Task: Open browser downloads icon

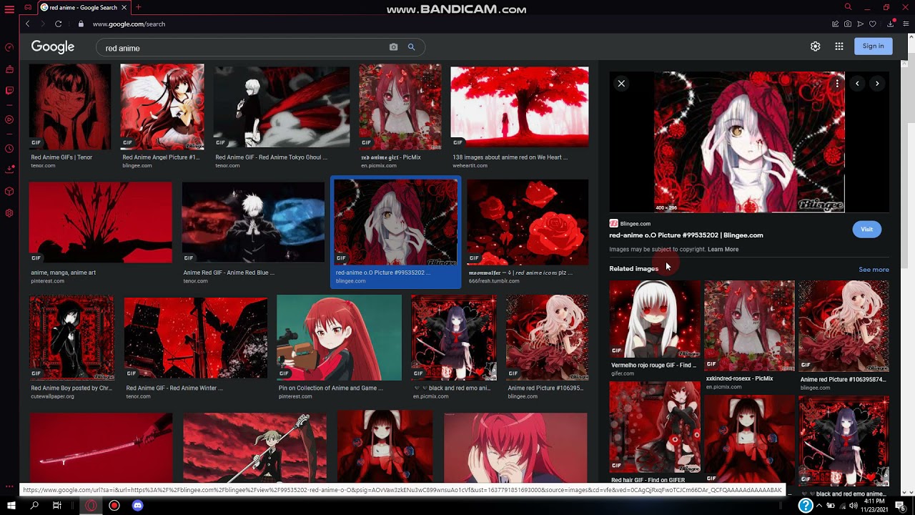Action: pyautogui.click(x=890, y=24)
